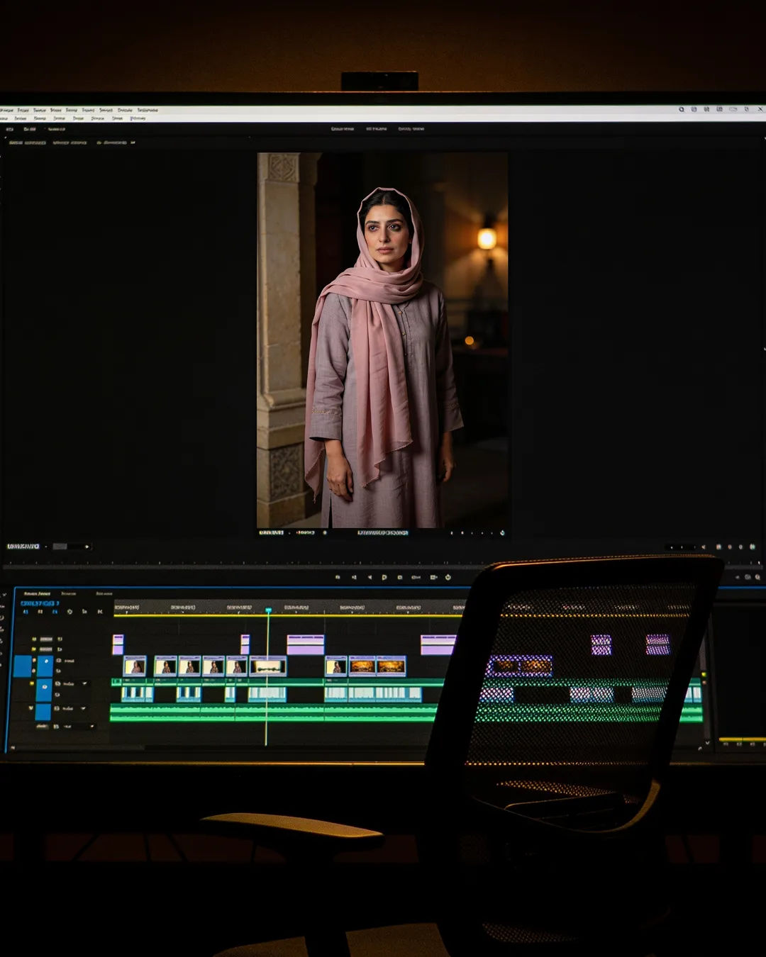This screenshot has width=766, height=957.
Task: Select the second orange-toned video clip
Action: point(392,666)
